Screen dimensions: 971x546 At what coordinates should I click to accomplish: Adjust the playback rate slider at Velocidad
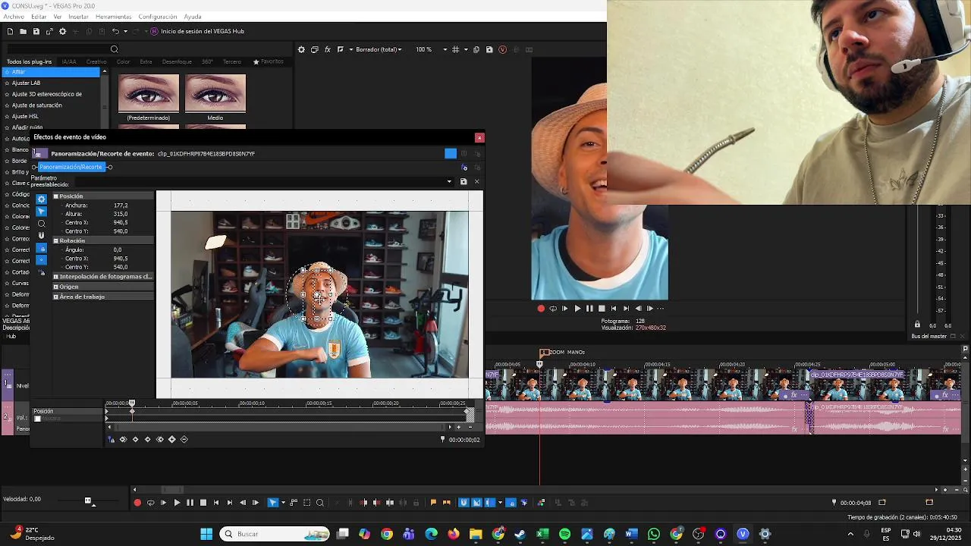tap(88, 500)
